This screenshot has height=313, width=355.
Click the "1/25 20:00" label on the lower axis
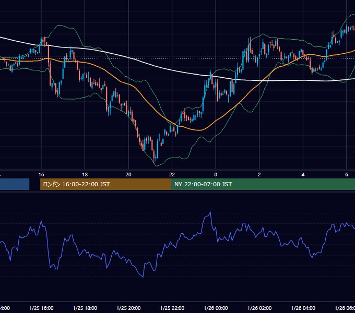(x=128, y=308)
